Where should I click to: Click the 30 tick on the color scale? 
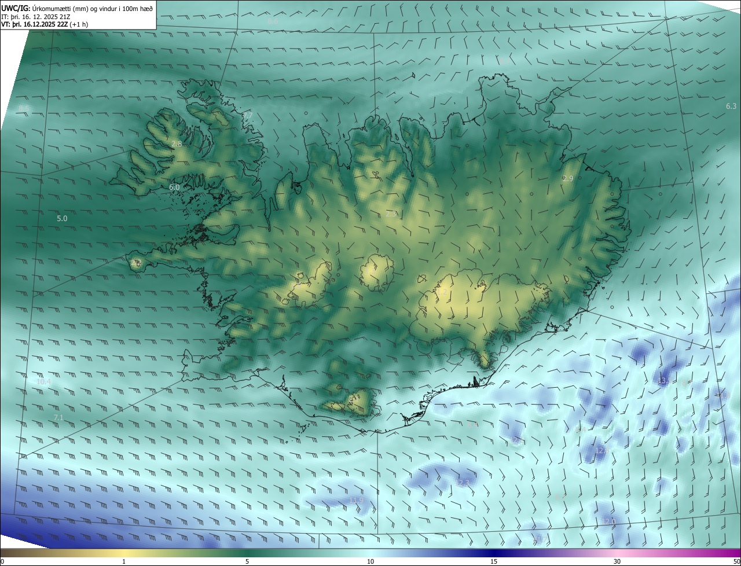coord(617,561)
